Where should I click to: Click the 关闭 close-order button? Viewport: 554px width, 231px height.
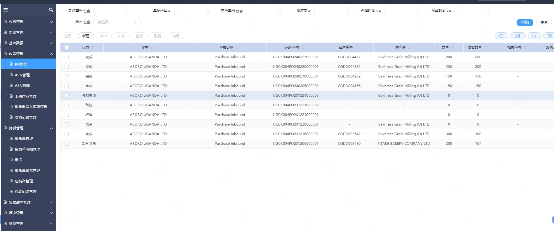pos(175,36)
